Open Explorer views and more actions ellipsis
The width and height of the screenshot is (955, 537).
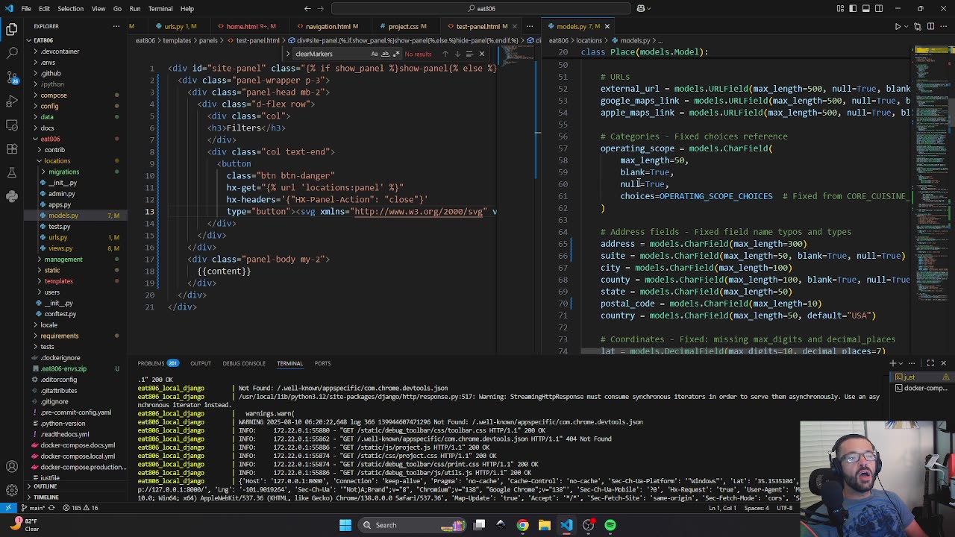(116, 26)
